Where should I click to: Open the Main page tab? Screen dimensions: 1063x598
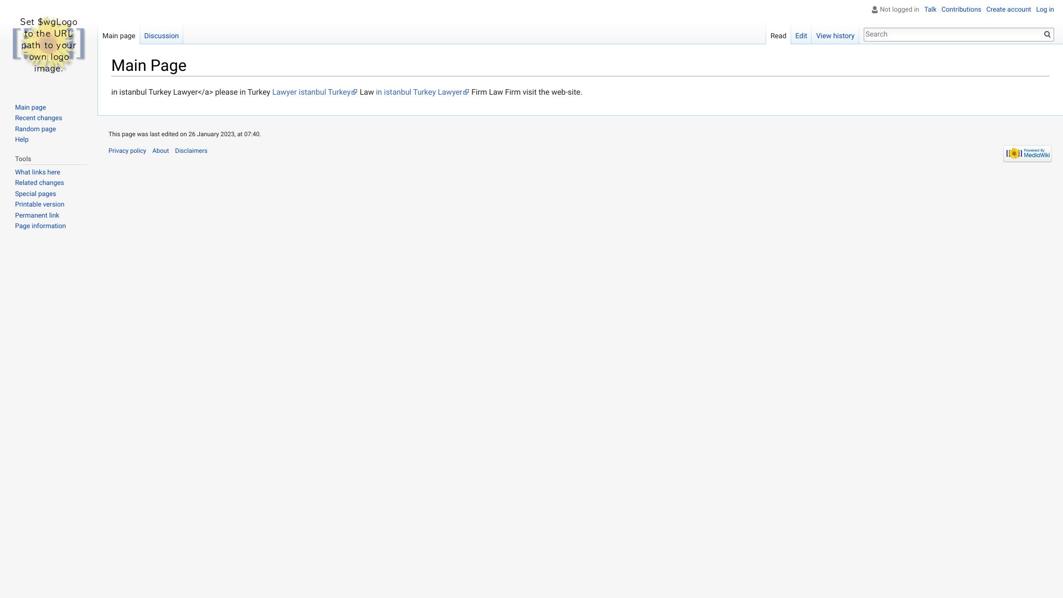(118, 36)
